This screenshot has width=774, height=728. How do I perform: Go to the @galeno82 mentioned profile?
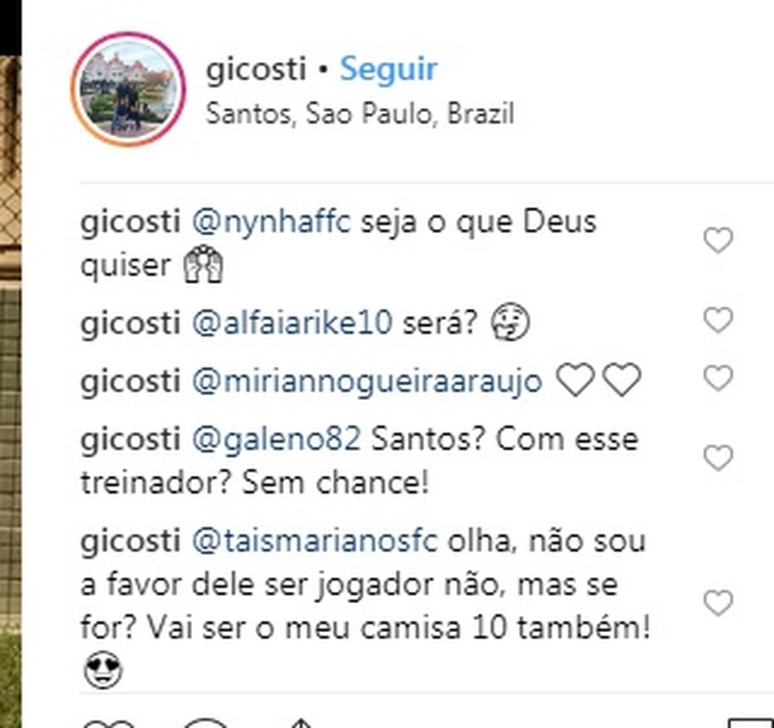(276, 440)
